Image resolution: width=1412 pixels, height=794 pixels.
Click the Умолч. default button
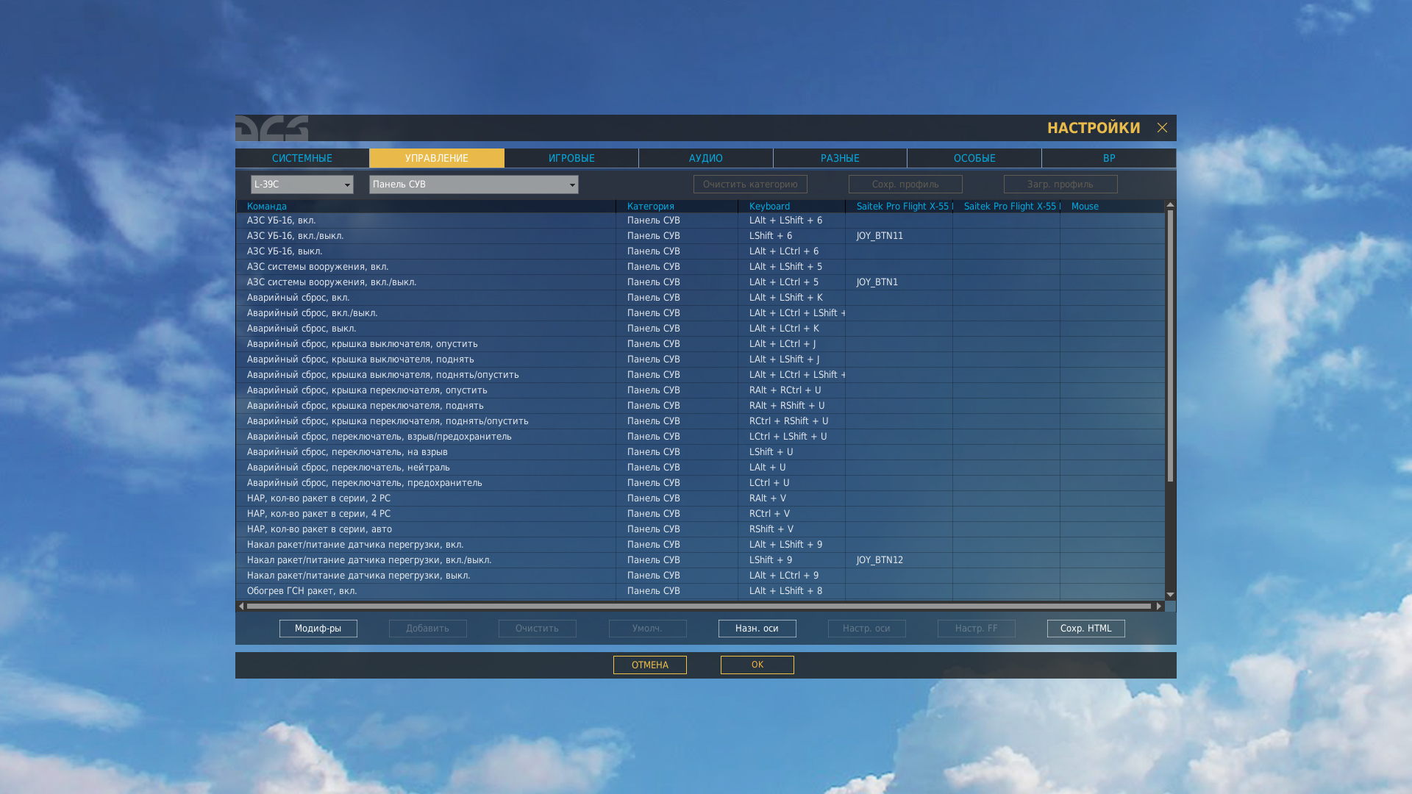pyautogui.click(x=648, y=629)
